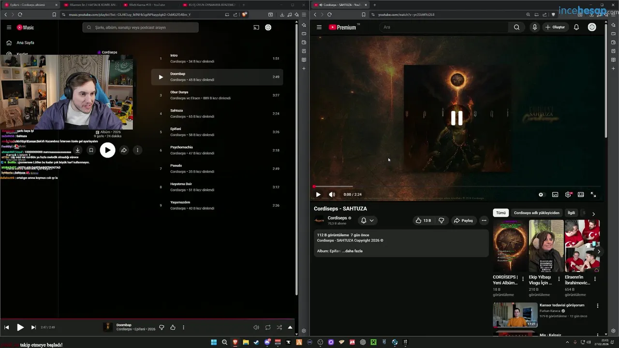Click the Oluştur button
619x348 pixels.
tap(555, 27)
